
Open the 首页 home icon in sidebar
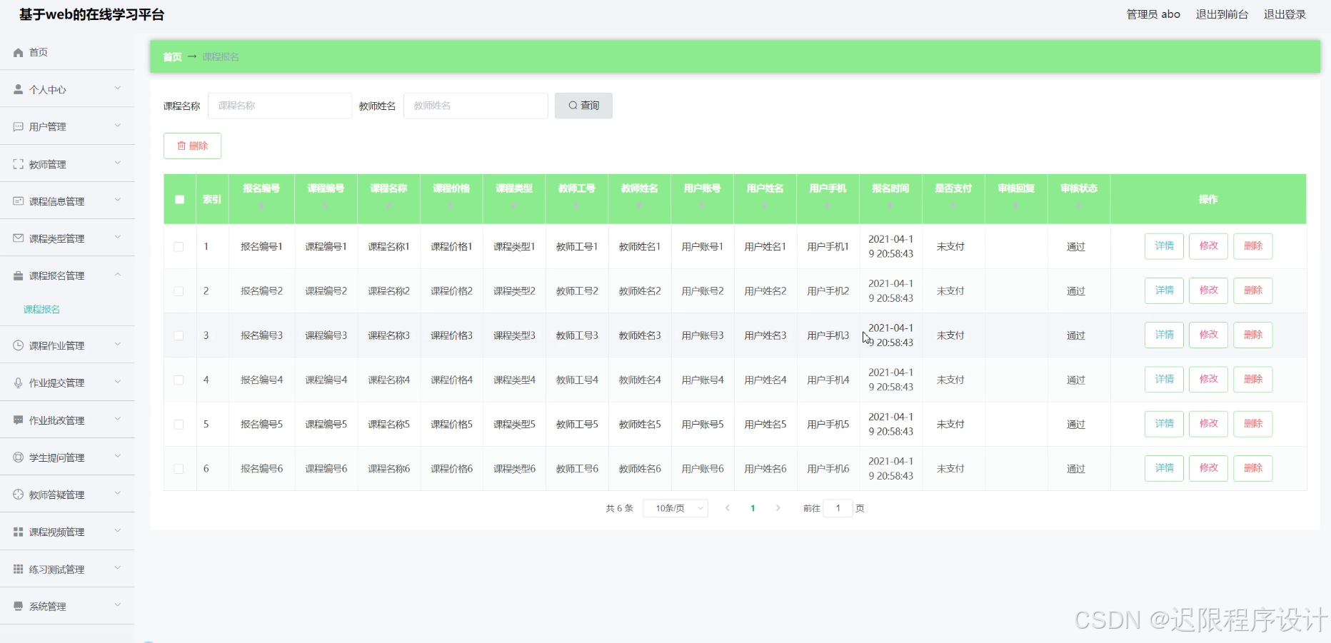tap(17, 52)
